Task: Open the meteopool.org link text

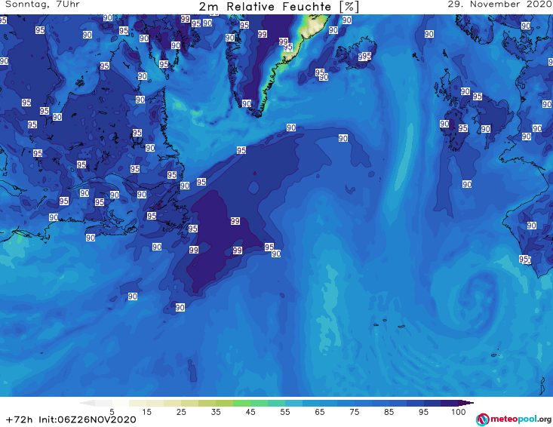Action: point(521,419)
